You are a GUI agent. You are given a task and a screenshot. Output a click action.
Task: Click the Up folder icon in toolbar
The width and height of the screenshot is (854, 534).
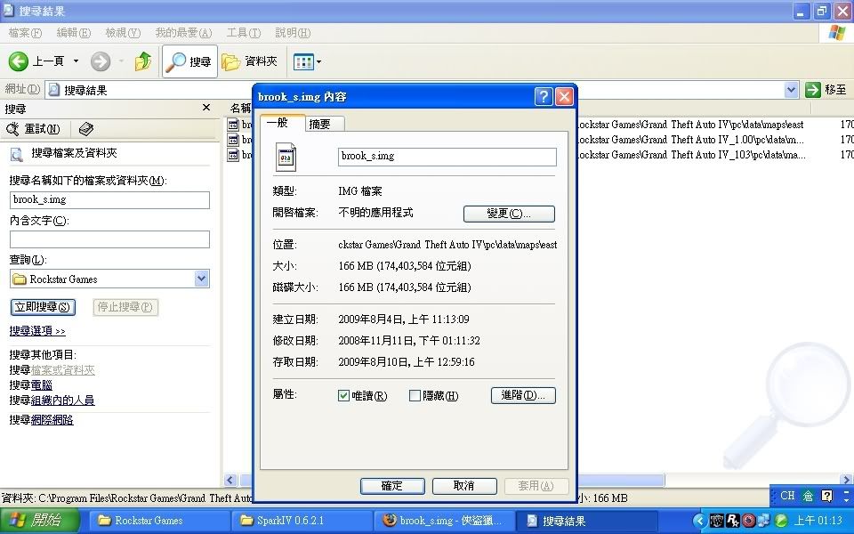[x=142, y=61]
